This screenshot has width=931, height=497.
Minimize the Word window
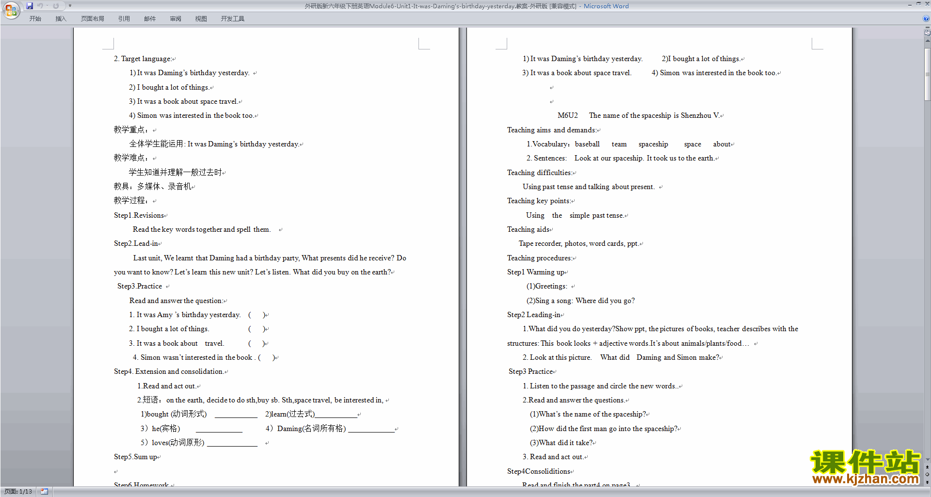click(x=910, y=4)
